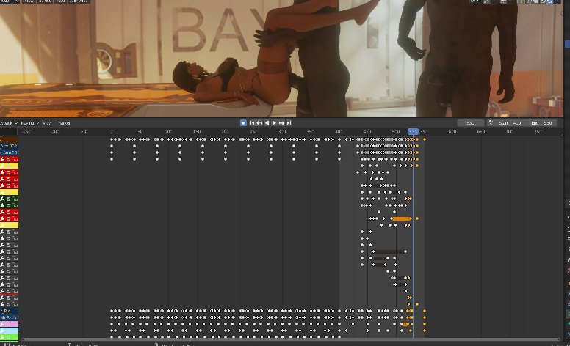This screenshot has width=570, height=346.
Task: Toggle the auto keying record button
Action: click(x=243, y=123)
